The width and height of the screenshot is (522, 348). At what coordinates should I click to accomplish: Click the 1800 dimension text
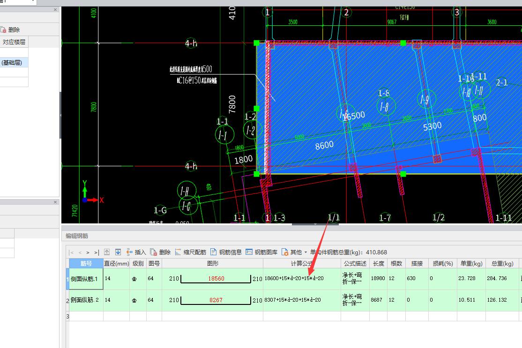[x=243, y=160]
